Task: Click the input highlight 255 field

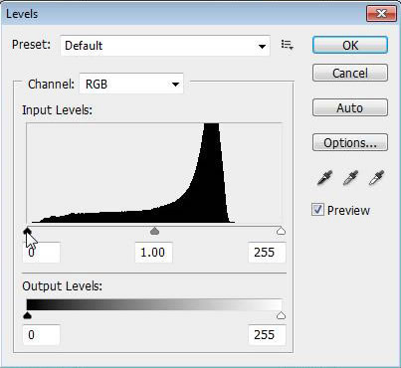Action: [267, 253]
